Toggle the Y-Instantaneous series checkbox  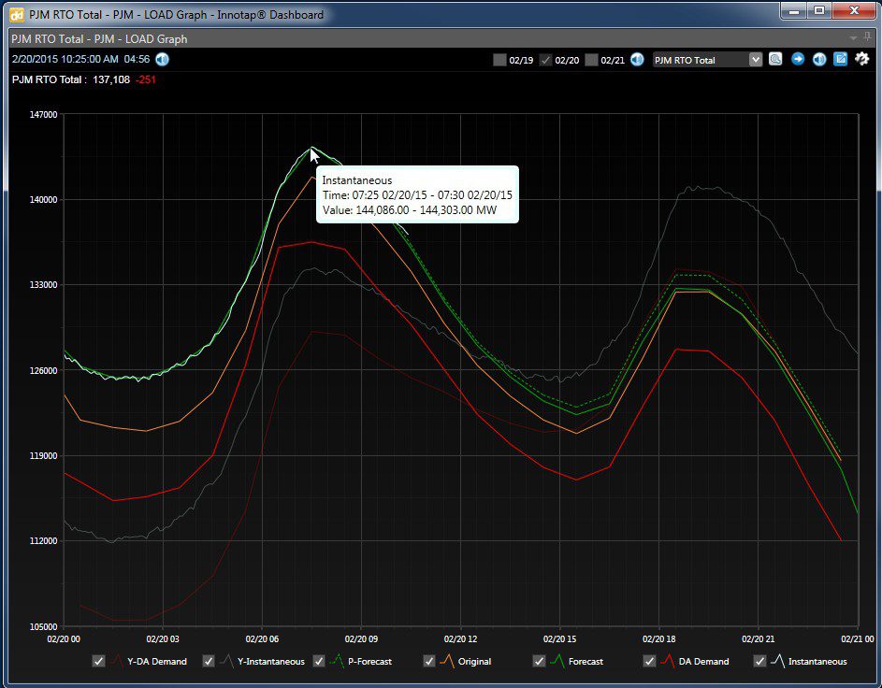(x=209, y=661)
